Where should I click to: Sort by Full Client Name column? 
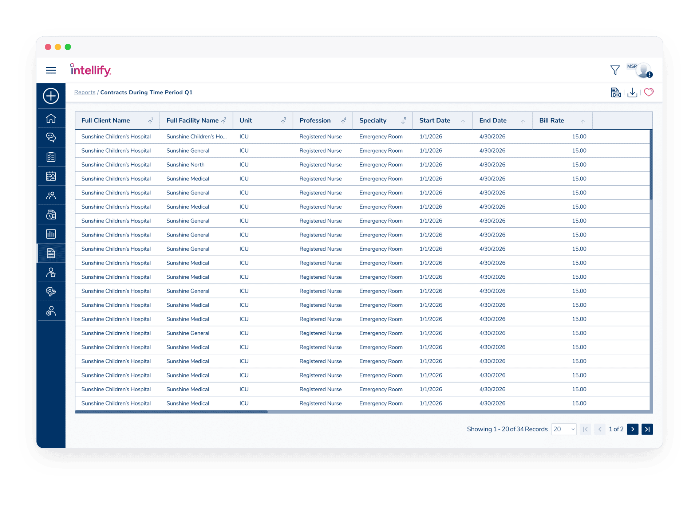coord(117,121)
